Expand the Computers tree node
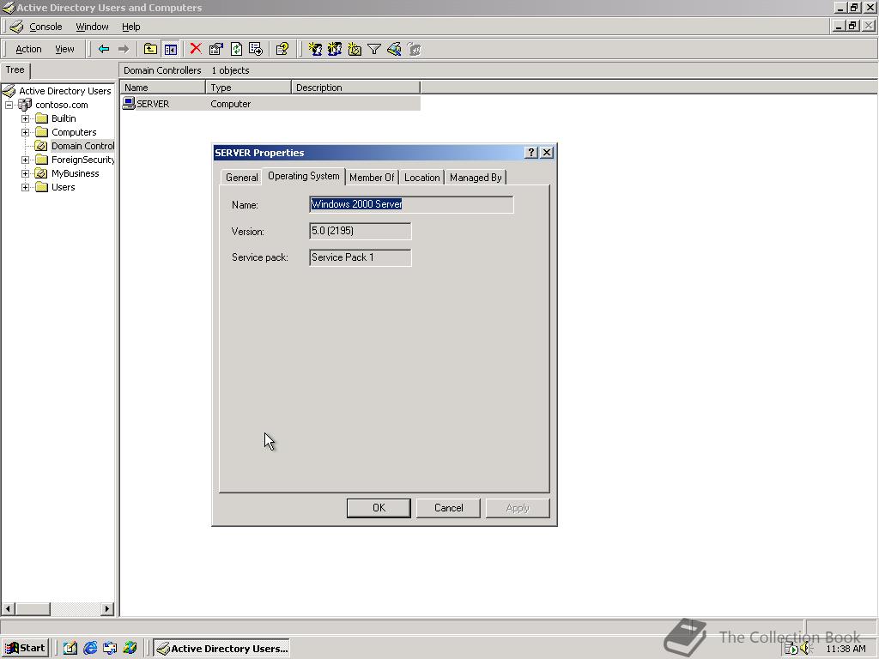 pyautogui.click(x=25, y=132)
